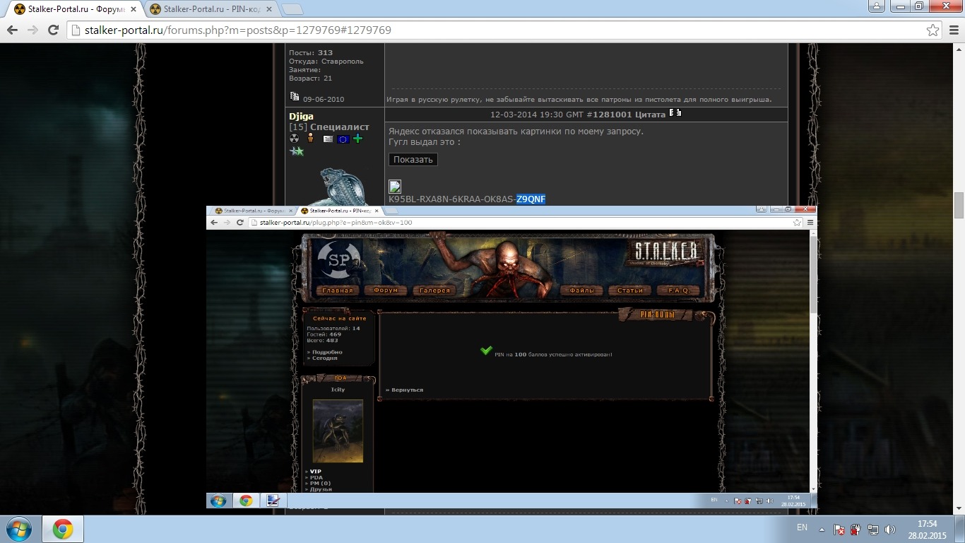Open the Chrome hamburger menu
Image resolution: width=965 pixels, height=543 pixels.
953,30
